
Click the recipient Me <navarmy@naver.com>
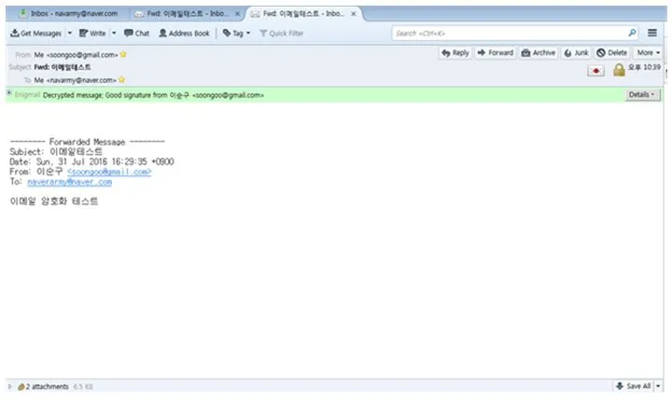point(75,80)
